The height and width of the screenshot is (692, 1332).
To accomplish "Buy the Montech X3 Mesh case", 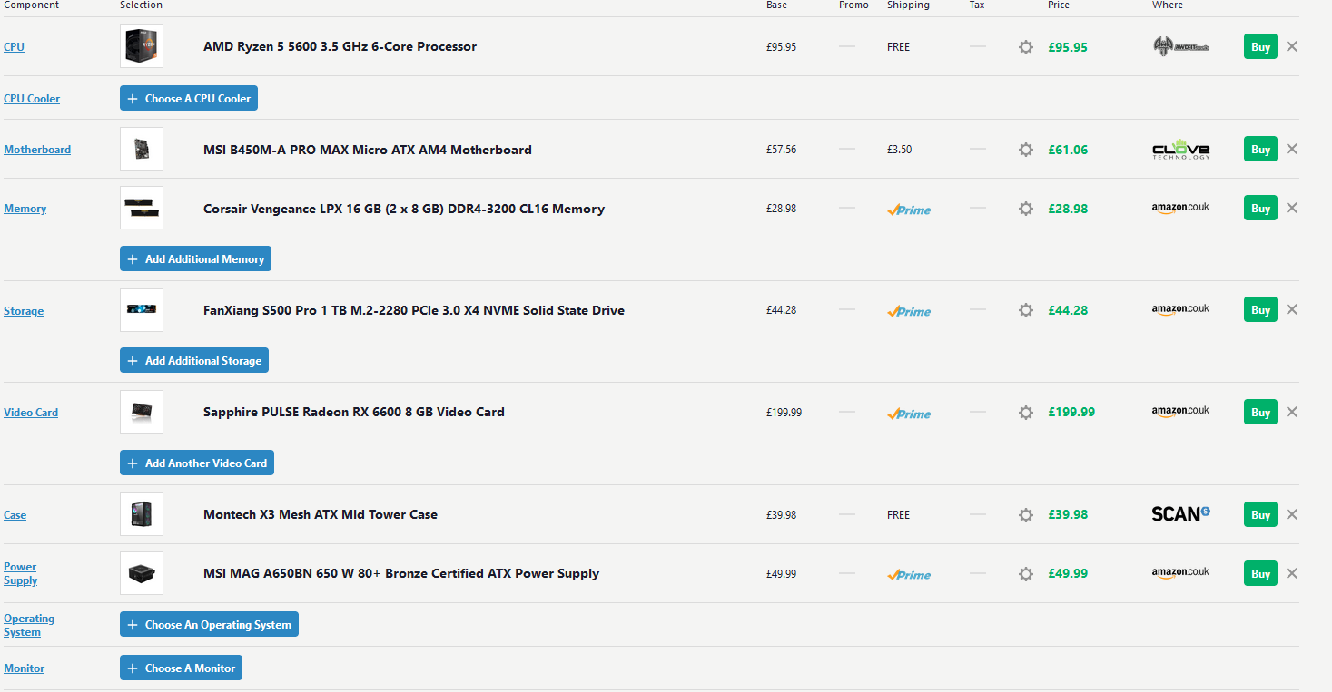I will tap(1260, 514).
